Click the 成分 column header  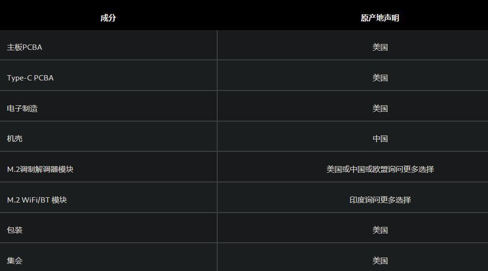pos(108,18)
